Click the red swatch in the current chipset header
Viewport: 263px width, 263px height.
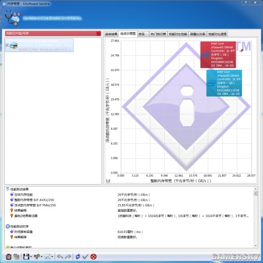[99, 33]
